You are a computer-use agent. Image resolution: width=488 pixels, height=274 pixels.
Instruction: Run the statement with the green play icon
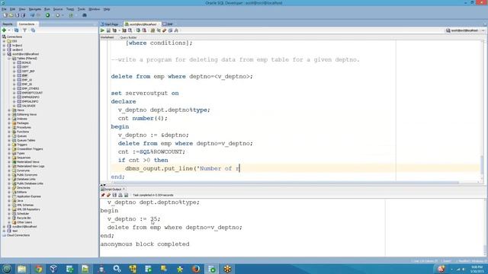click(102, 30)
